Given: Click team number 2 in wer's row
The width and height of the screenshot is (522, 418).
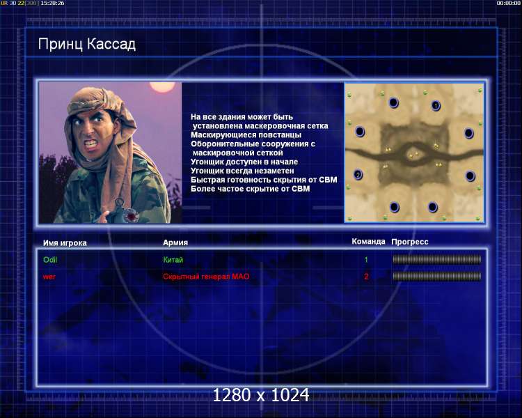Looking at the screenshot, I should (366, 277).
